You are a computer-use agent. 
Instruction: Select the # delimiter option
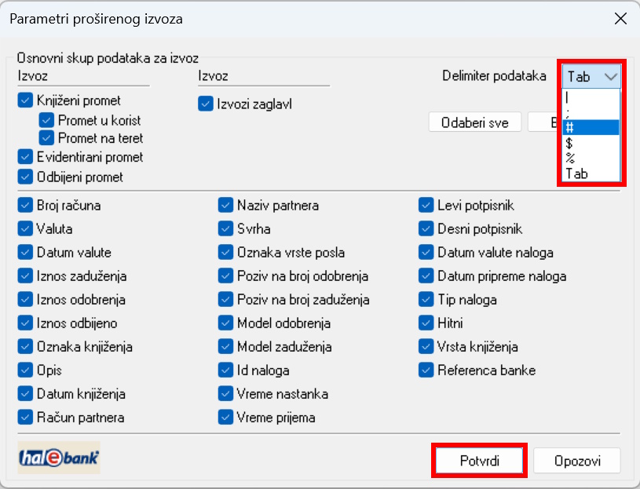click(x=591, y=127)
